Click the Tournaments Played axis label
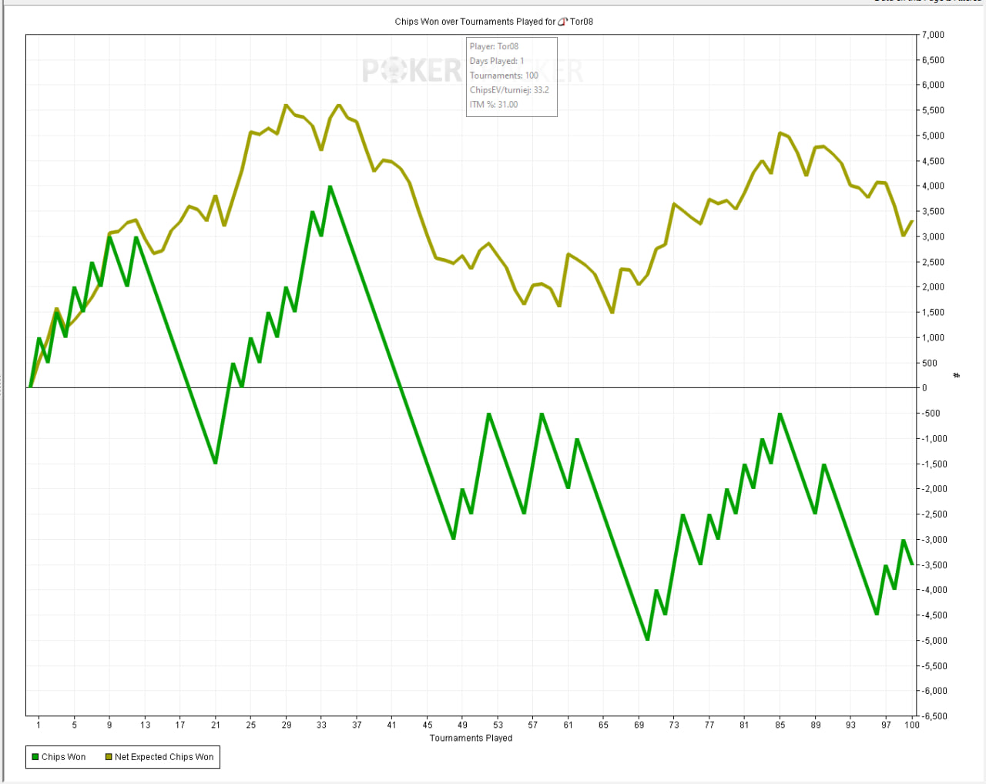The image size is (986, 784). [471, 738]
